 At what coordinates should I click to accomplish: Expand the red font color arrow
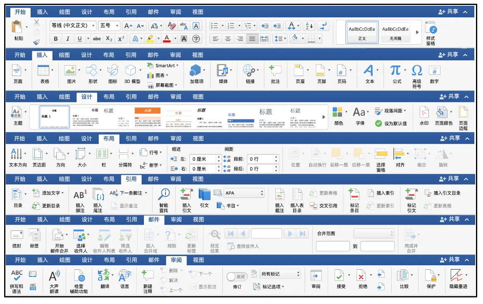[175, 38]
